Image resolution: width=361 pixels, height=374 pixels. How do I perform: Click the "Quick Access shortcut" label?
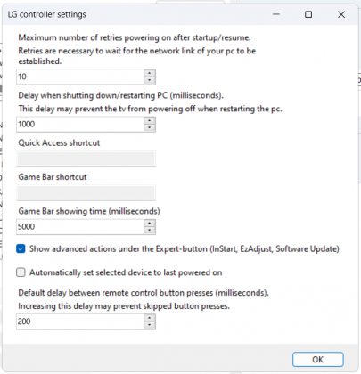pos(59,142)
